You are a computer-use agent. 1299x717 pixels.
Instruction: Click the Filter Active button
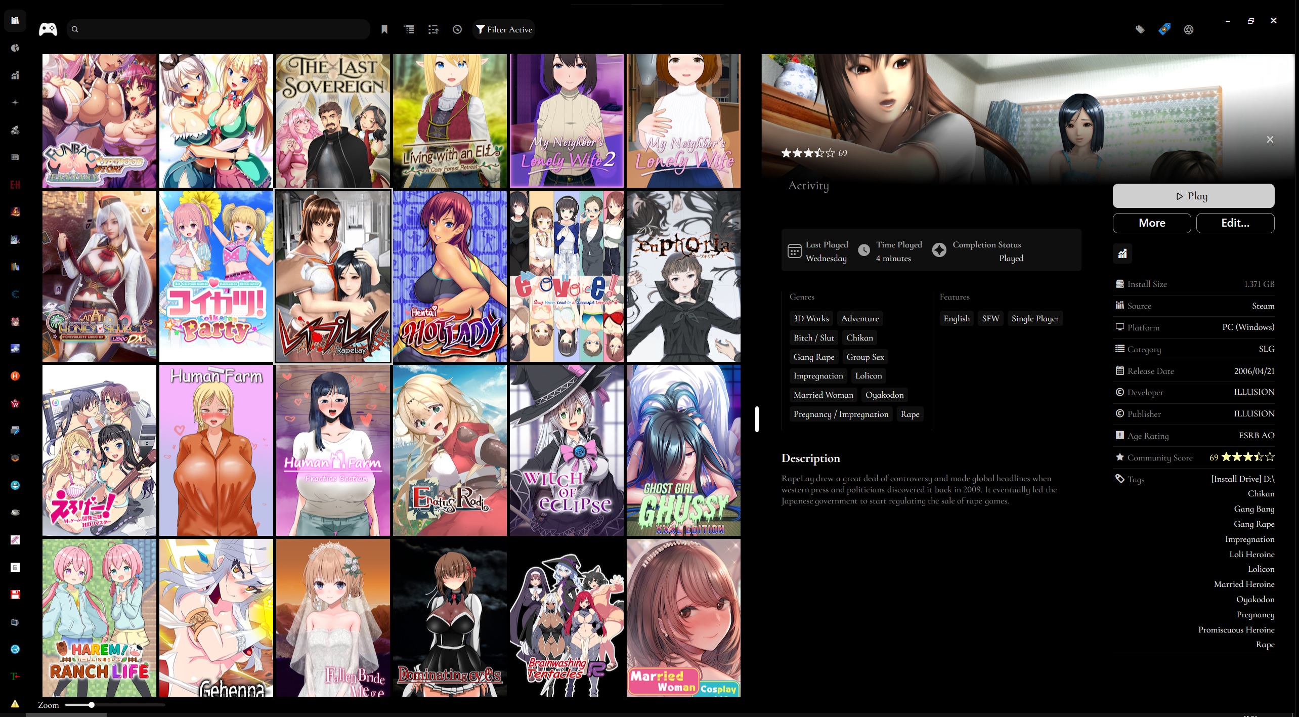504,29
